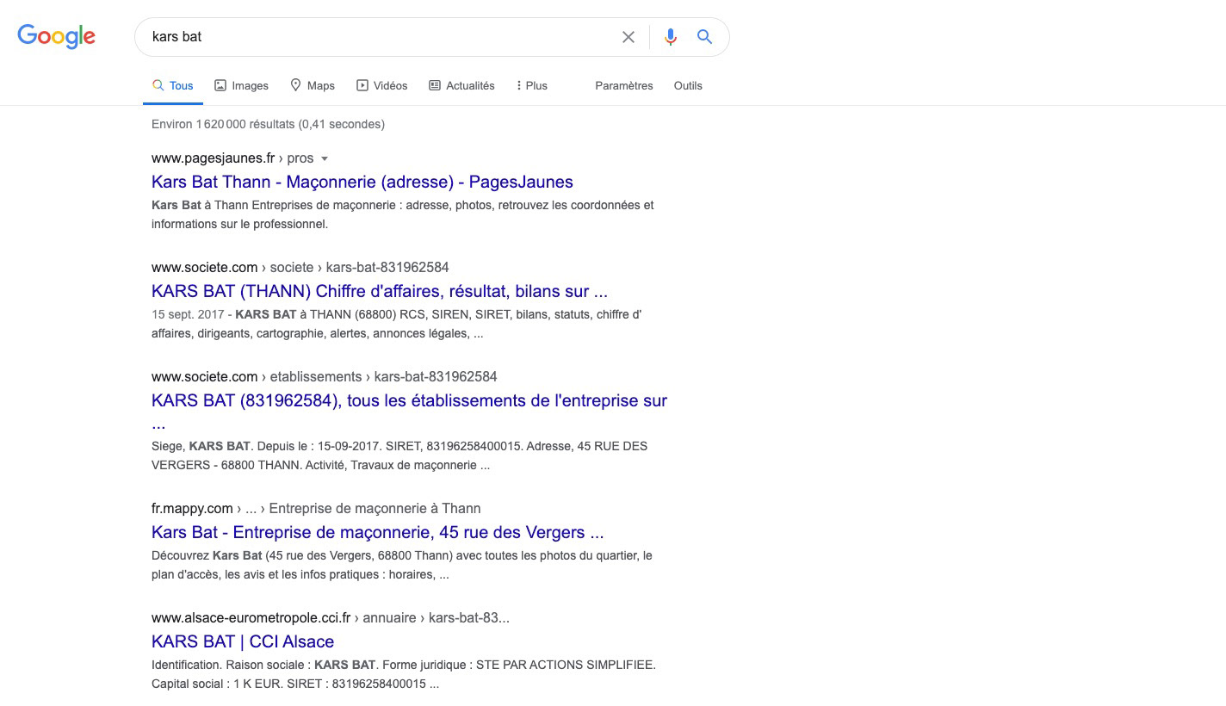
Task: Click the Google logo
Action: 56,36
